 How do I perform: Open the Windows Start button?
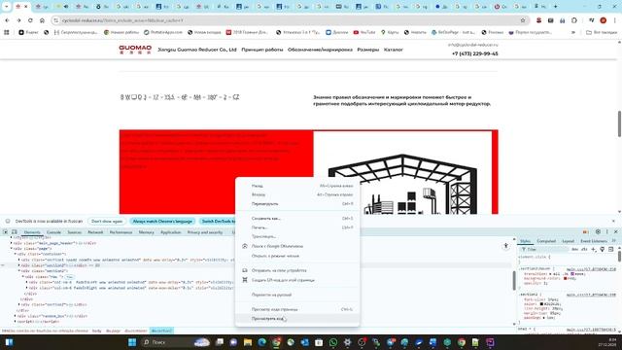(x=132, y=342)
